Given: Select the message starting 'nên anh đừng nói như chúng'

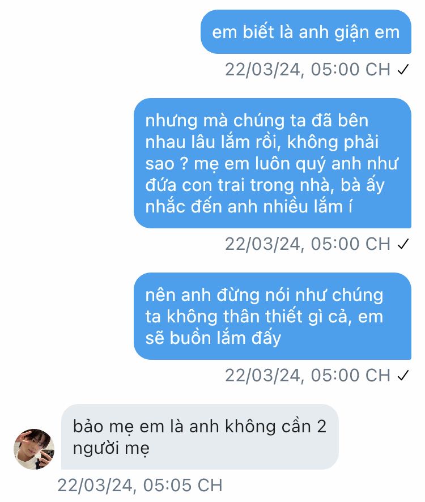Looking at the screenshot, I should 273,316.
